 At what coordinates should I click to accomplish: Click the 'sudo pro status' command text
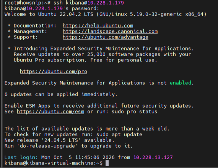click(134, 111)
